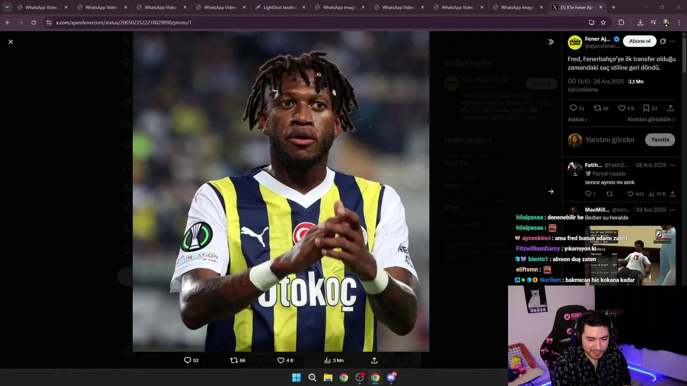Open Windows taskbar search
Screen dimensions: 687x386
click(312, 377)
